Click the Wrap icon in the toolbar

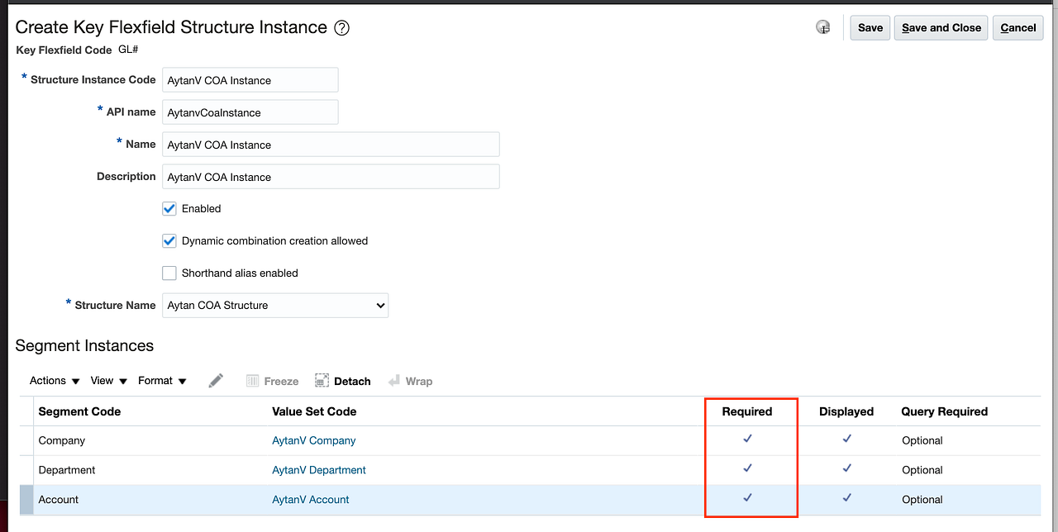pos(395,381)
